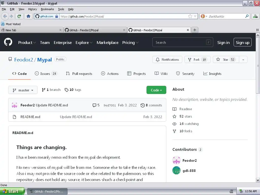This screenshot has height=195, width=260.
Task: Click the DuckDuckGo search box
Action: pyautogui.click(x=226, y=16)
